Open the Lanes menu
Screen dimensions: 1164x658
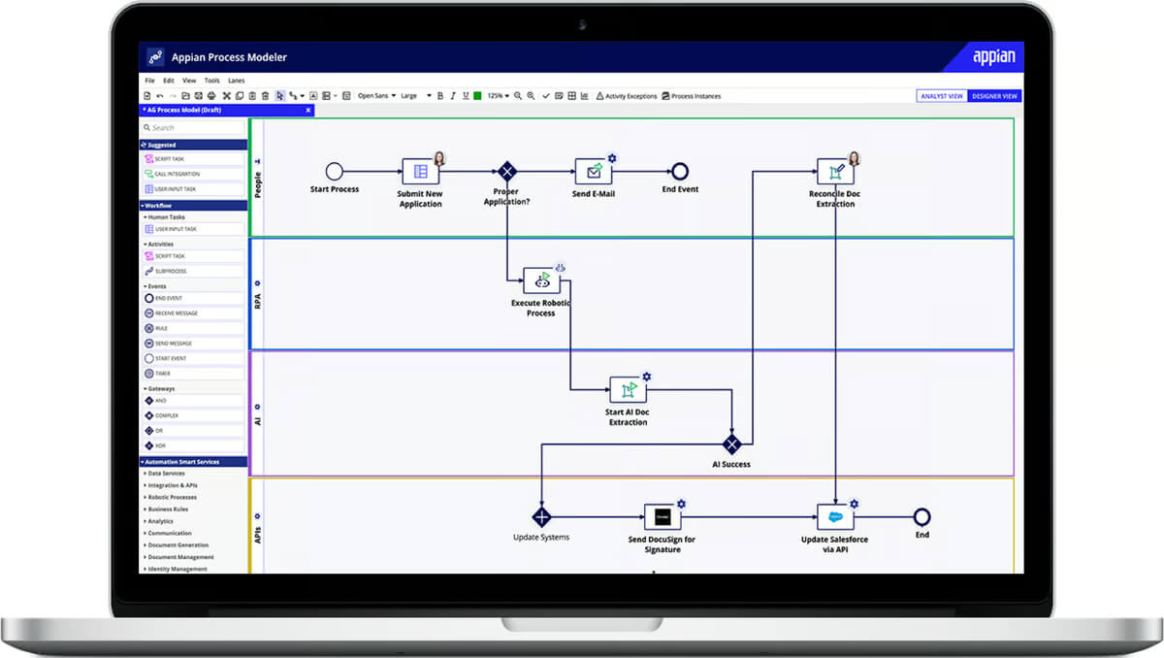pos(237,81)
